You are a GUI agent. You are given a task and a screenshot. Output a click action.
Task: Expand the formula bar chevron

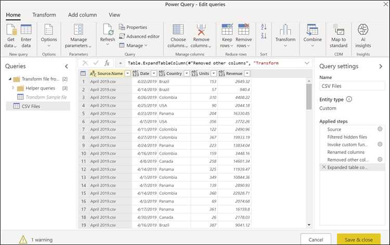307,63
